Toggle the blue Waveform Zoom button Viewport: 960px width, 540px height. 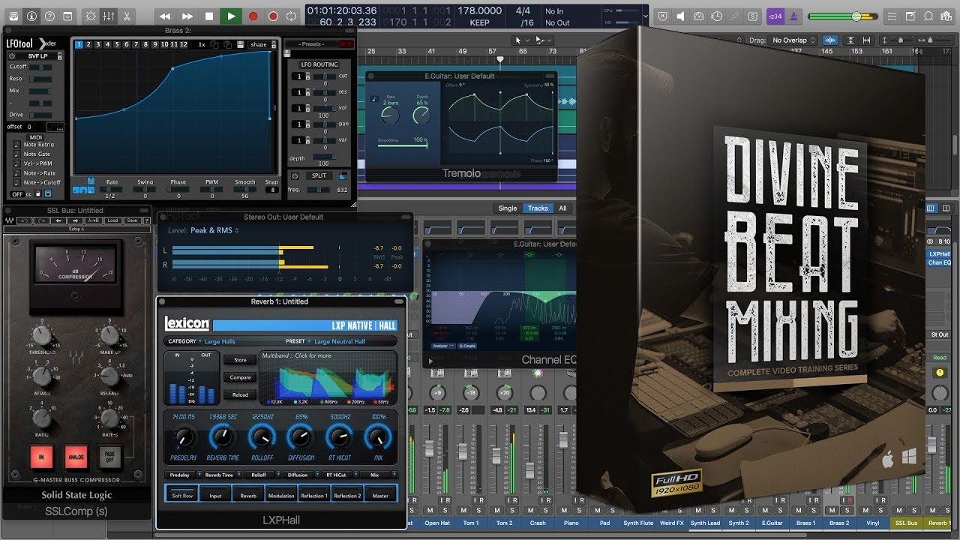(x=830, y=40)
